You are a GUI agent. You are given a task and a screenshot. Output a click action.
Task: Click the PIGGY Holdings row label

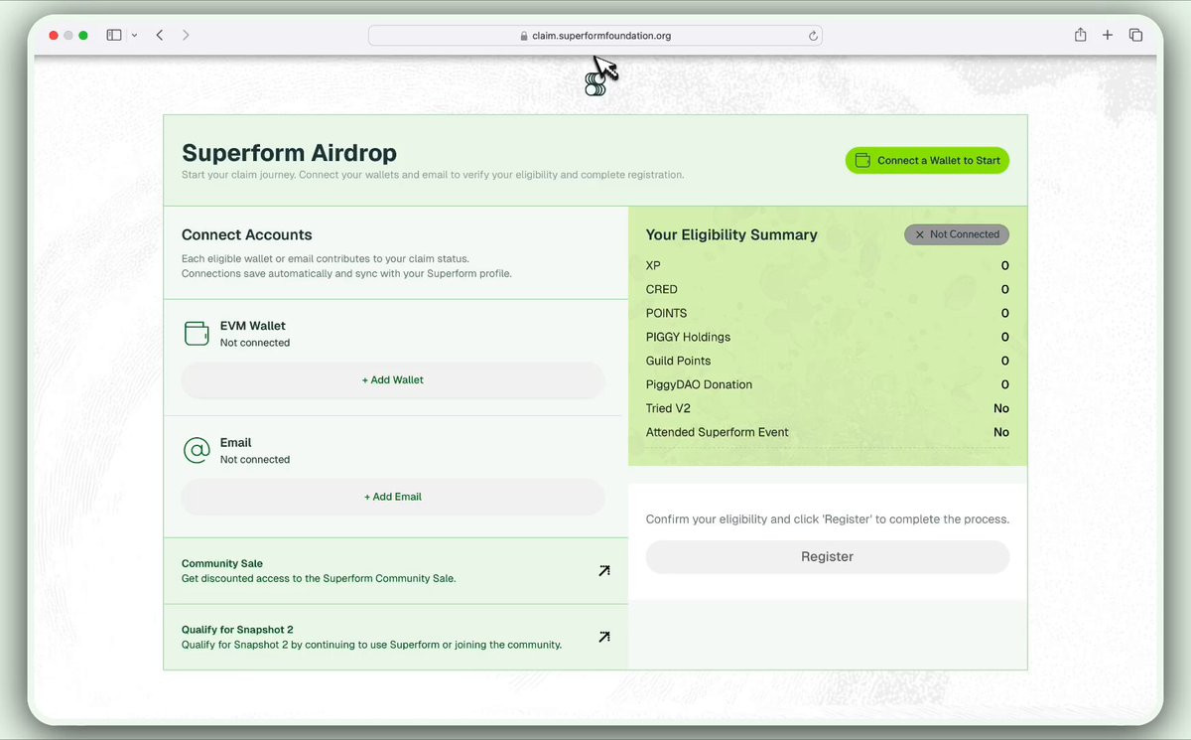click(x=688, y=338)
